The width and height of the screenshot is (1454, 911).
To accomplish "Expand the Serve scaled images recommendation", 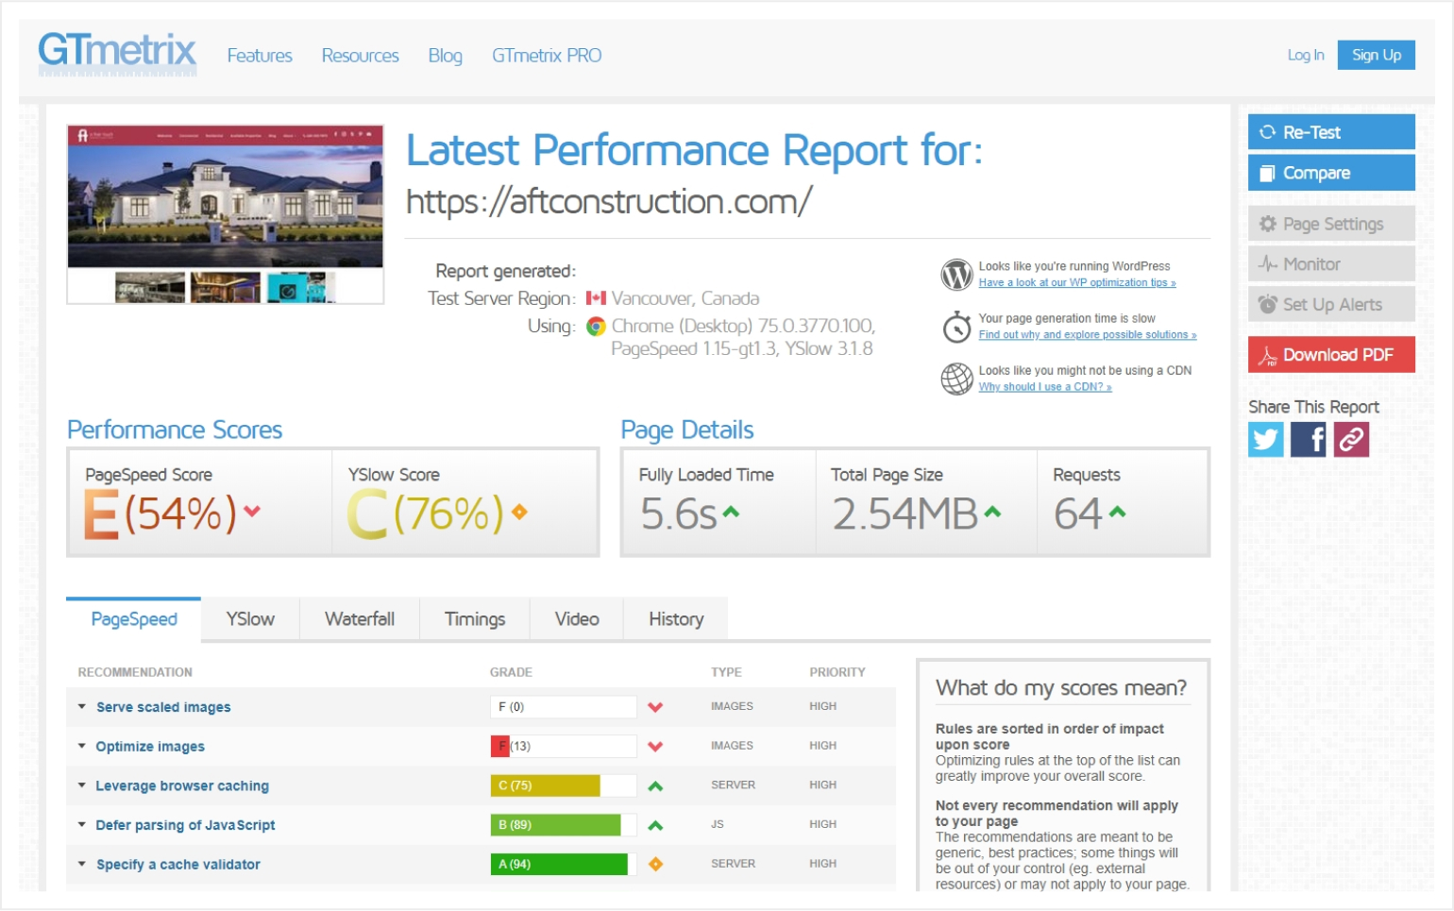I will 163,707.
